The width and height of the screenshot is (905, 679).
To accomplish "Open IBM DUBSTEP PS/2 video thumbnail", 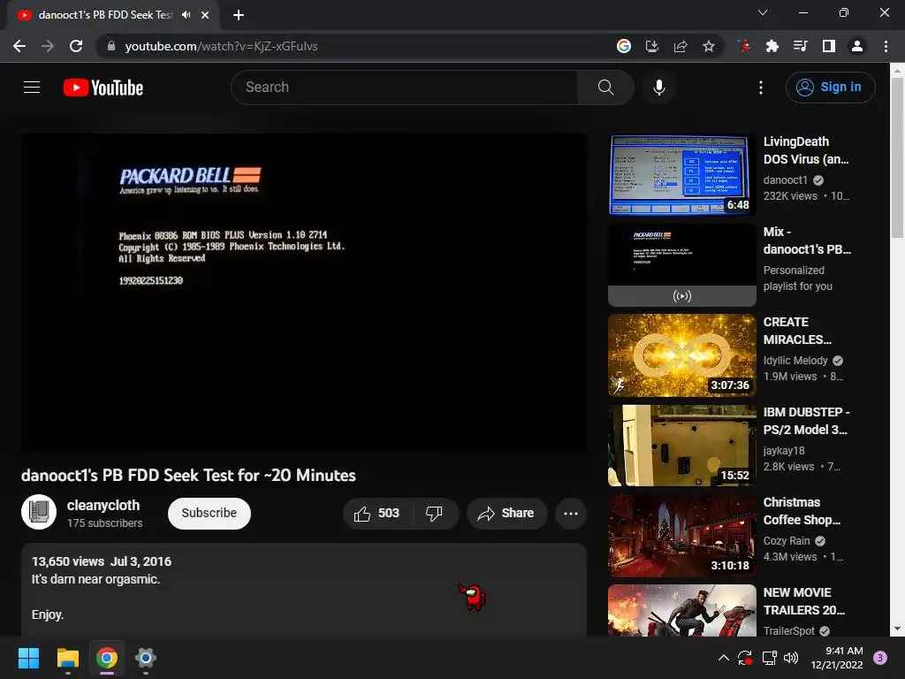I will (x=681, y=446).
